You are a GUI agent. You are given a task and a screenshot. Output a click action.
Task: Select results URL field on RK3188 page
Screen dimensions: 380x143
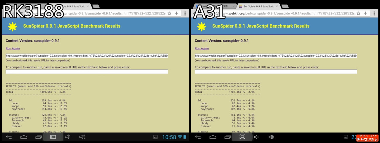[87, 56]
